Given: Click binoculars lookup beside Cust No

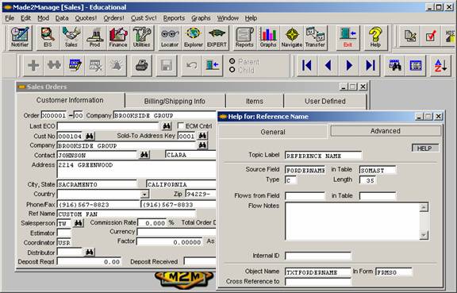Looking at the screenshot, I should pos(90,136).
